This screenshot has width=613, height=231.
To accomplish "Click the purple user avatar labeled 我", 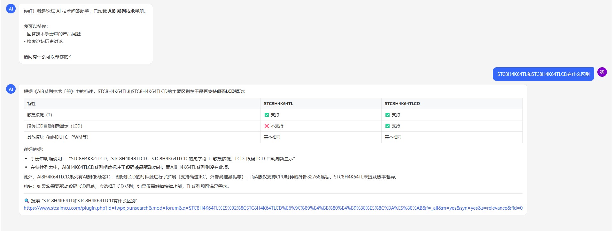I will tap(602, 72).
